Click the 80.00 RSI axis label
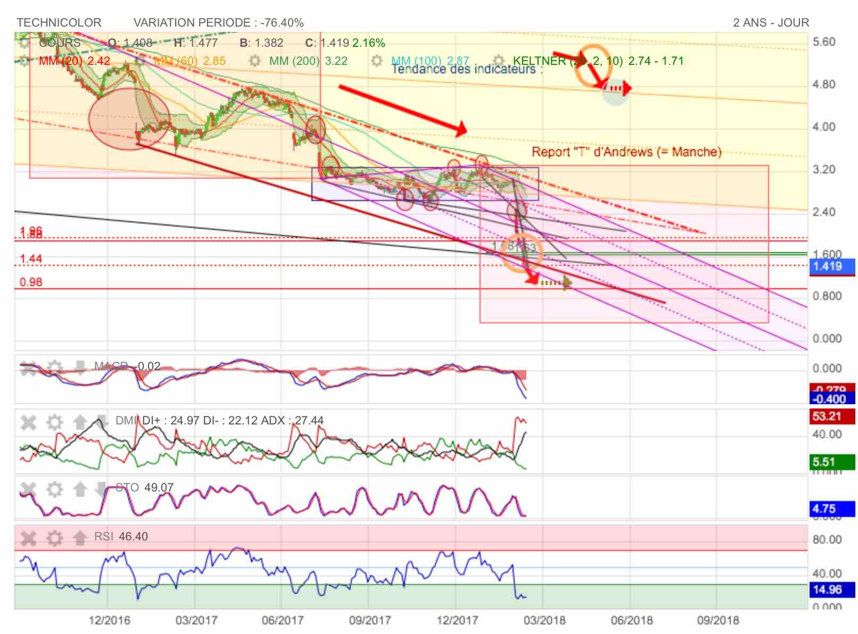This screenshot has height=634, width=858. tap(827, 540)
